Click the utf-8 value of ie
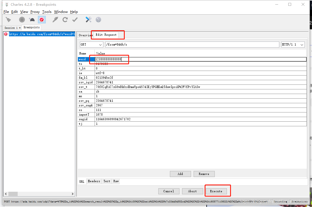The image size is (312, 207). click(100, 73)
